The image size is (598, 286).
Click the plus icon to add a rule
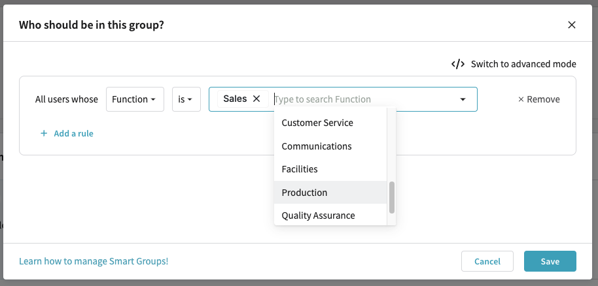tap(44, 133)
